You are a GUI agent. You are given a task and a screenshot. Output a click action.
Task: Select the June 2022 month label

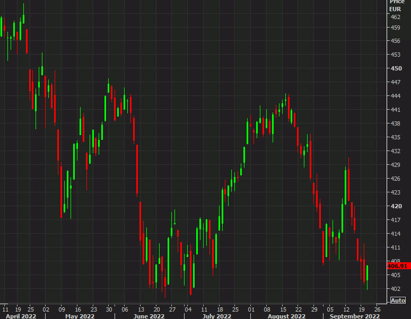coord(149,316)
